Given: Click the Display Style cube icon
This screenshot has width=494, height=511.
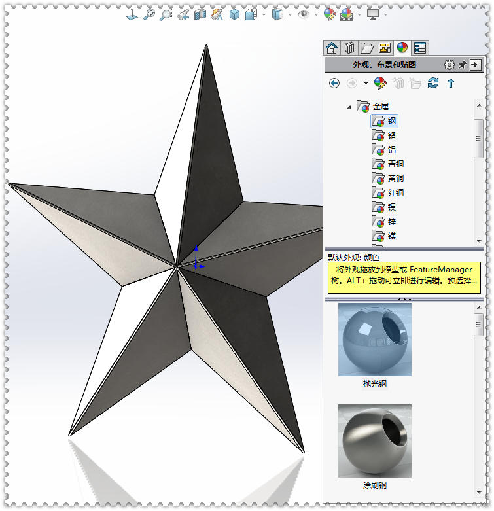Looking at the screenshot, I should point(251,14).
